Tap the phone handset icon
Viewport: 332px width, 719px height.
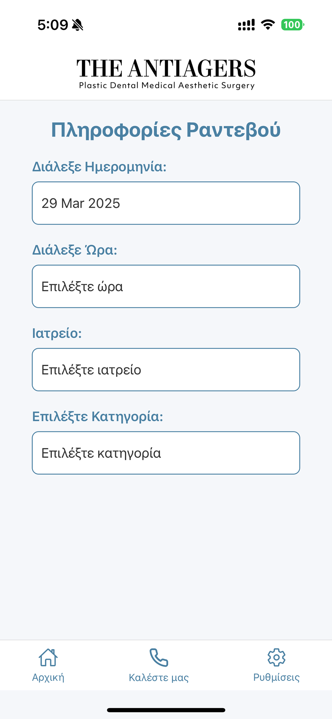(159, 657)
